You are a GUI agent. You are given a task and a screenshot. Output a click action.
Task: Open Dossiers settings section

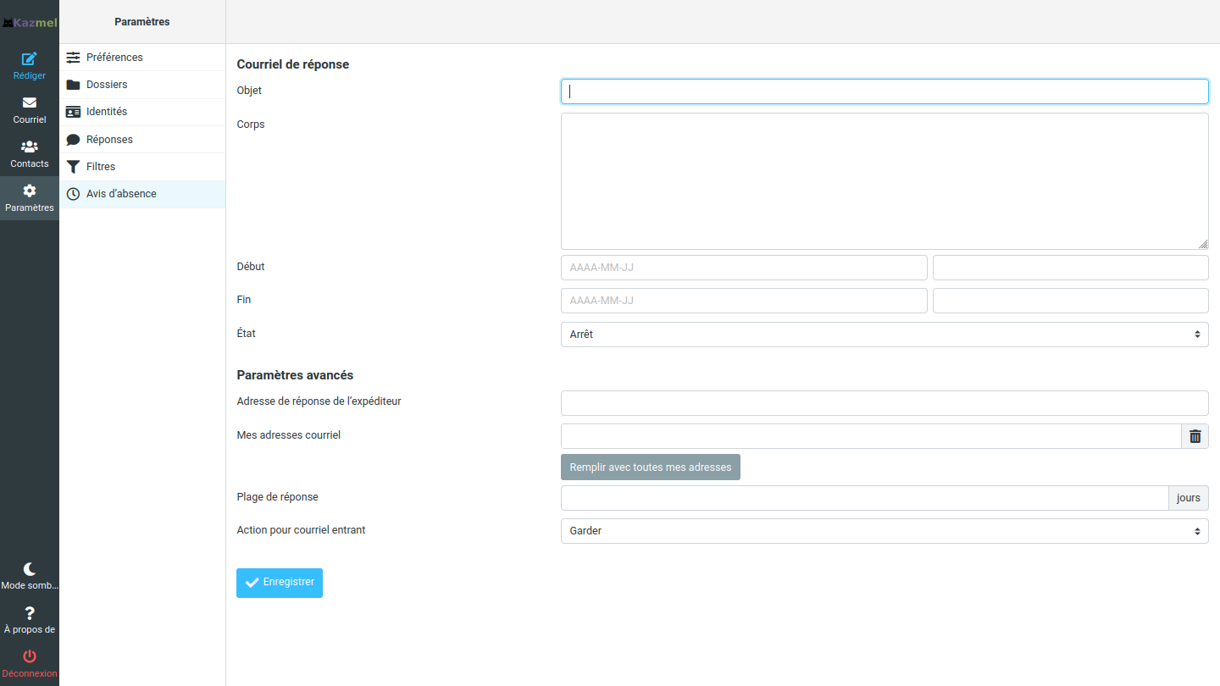click(x=107, y=85)
